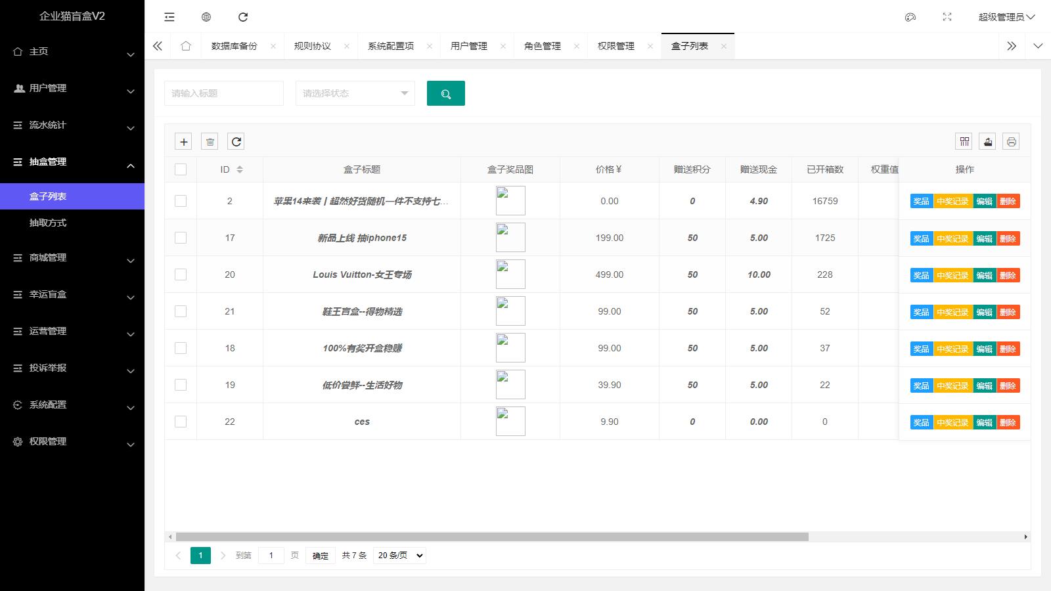Viewport: 1051px width, 591px height.
Task: Click 确定 button in pagination
Action: (x=321, y=556)
